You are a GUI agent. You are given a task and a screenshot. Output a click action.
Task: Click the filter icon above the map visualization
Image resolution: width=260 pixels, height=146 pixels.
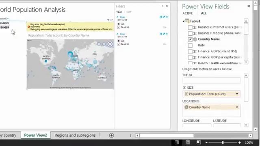click(x=108, y=20)
